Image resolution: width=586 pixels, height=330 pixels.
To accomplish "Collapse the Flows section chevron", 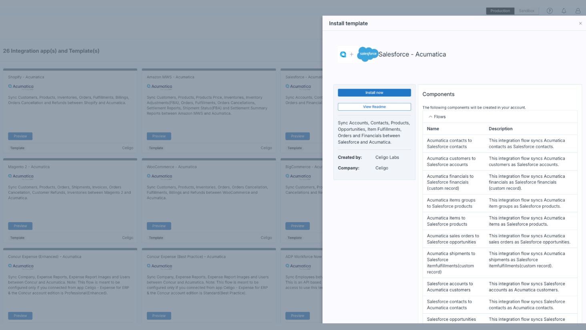I will [430, 117].
